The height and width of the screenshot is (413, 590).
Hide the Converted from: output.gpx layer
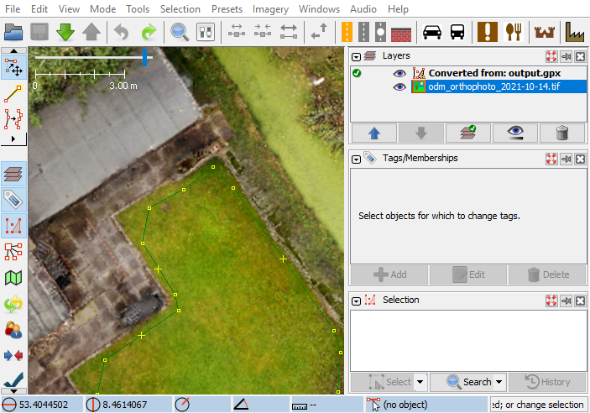pyautogui.click(x=399, y=73)
